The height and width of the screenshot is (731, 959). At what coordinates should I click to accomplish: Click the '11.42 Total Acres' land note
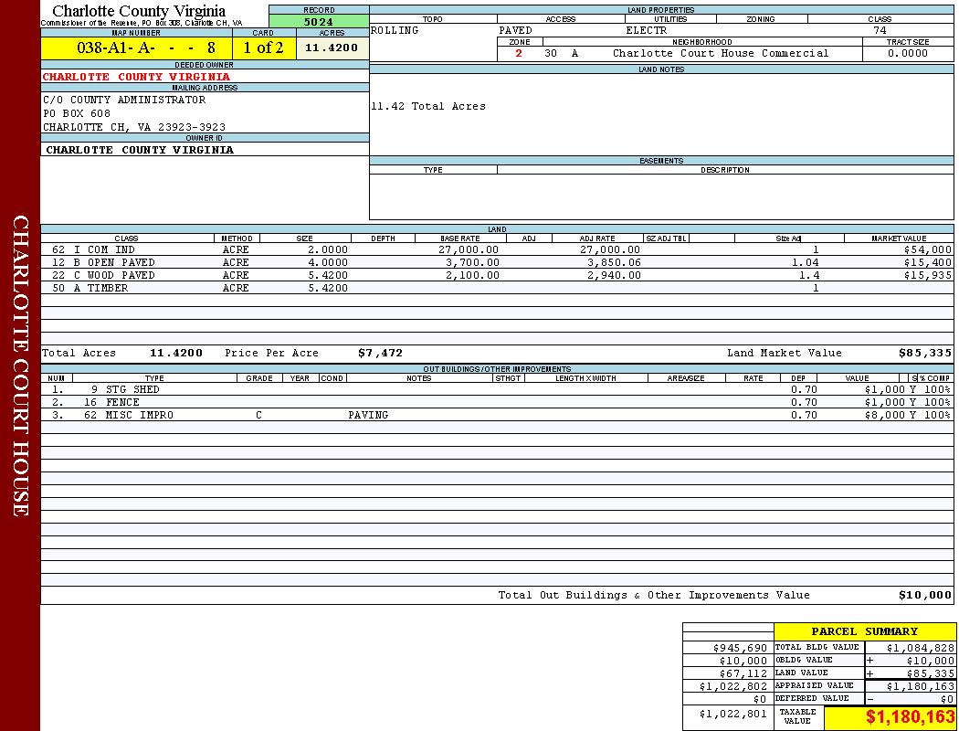[x=427, y=107]
